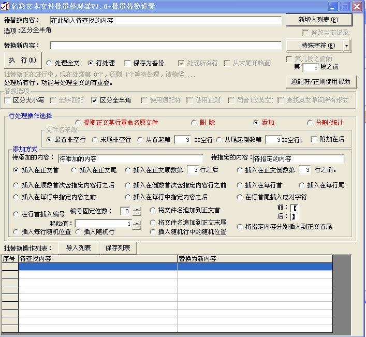
Task: Click the 待指定的内容 text field
Action: [x=298, y=159]
